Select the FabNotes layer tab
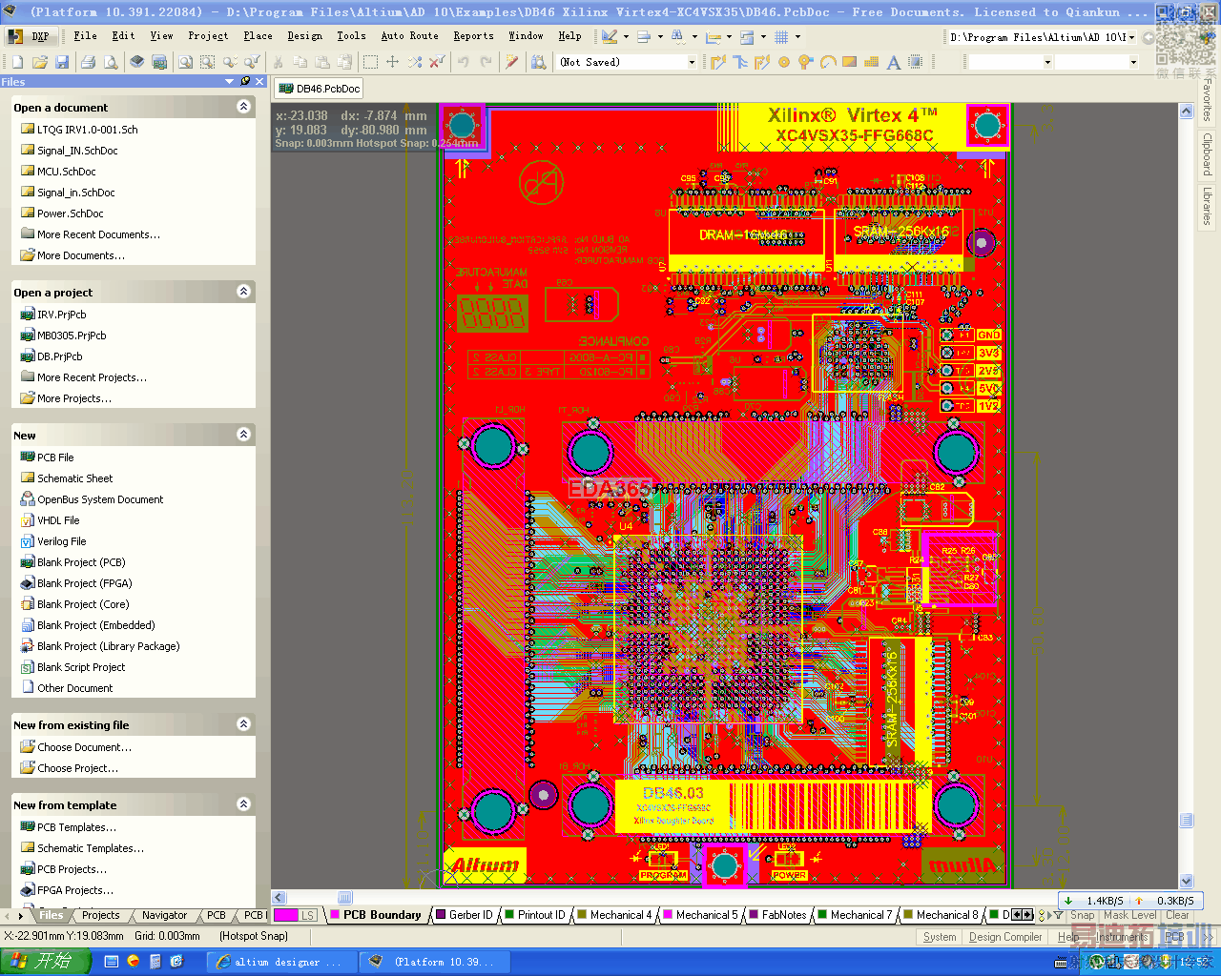1221x976 pixels. 777,915
